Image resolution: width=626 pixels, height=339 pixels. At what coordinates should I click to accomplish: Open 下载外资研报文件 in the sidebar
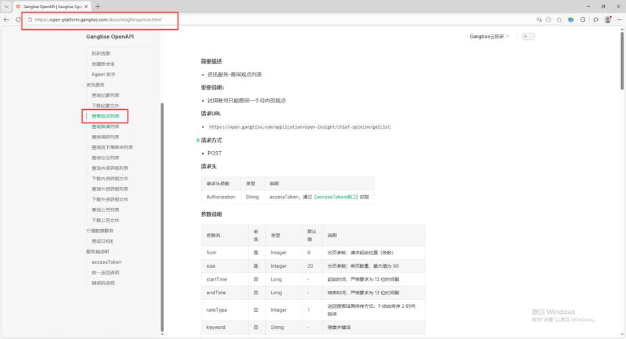click(110, 199)
